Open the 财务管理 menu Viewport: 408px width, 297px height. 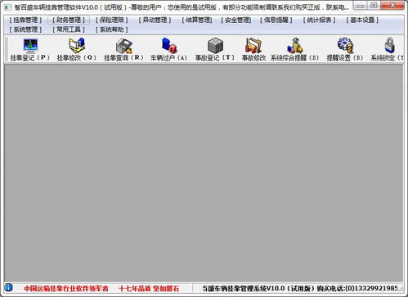(69, 20)
